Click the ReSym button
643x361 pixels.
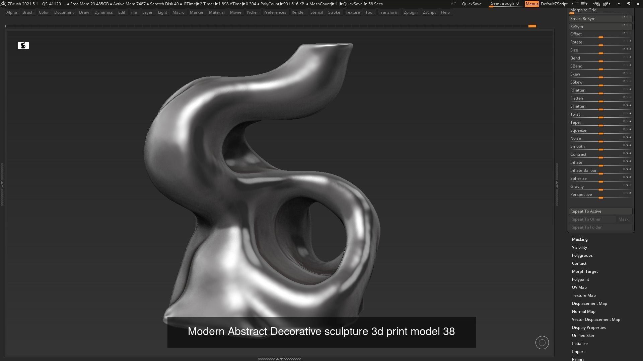tap(601, 27)
